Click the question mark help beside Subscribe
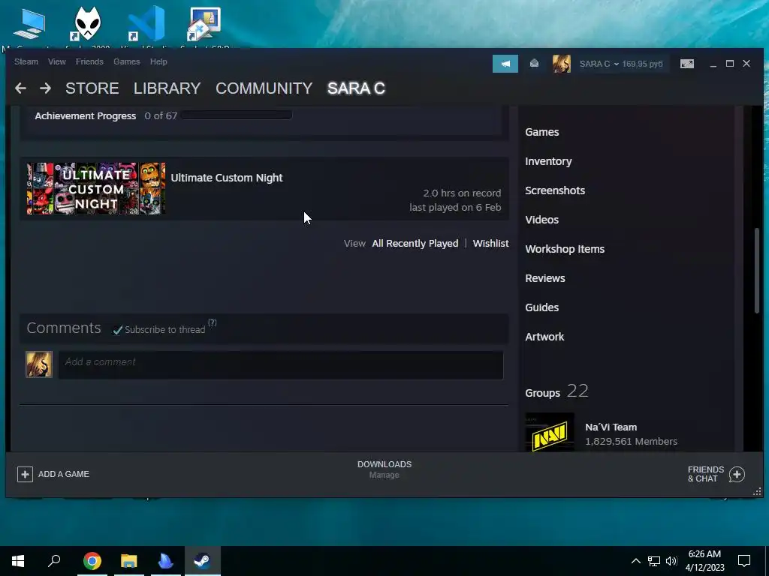Viewport: 769px width, 576px height. click(x=212, y=322)
